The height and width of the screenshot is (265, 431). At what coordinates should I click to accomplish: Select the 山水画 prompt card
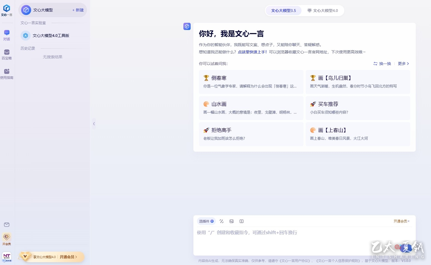pyautogui.click(x=251, y=108)
